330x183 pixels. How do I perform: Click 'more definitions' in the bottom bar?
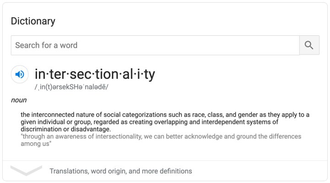coord(167,171)
